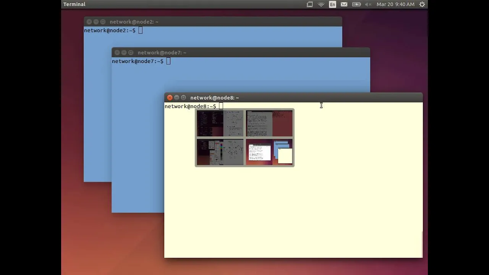Screen dimensions: 489x275
Task: Click the network@node7 title bar text
Action: pos(162,53)
